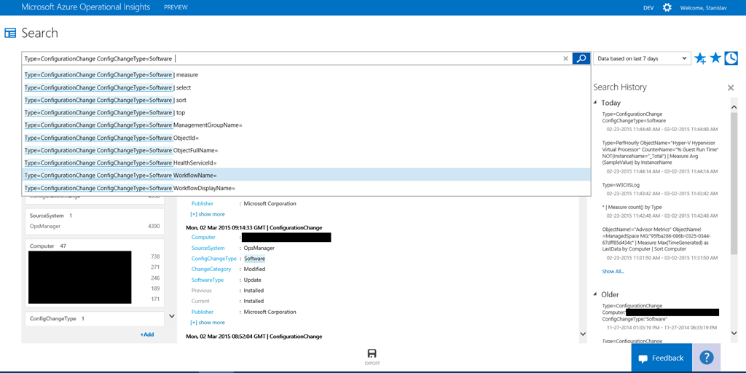This screenshot has height=373, width=746.
Task: Save search with star-plus icon
Action: click(700, 58)
